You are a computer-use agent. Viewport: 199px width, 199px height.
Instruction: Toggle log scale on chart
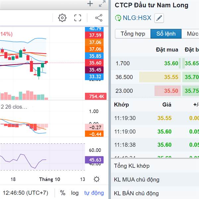coord(75,193)
